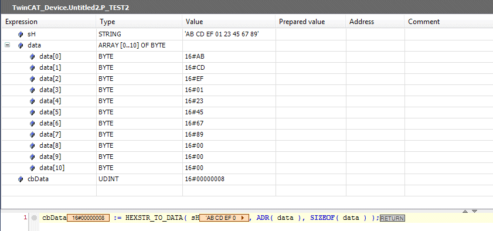Click the variable icon next to data[9]

coord(32,157)
